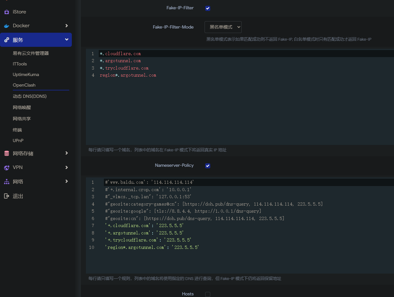Viewport: 394px width, 297px height.
Task: Open the OpenClash menu item
Action: 24,85
